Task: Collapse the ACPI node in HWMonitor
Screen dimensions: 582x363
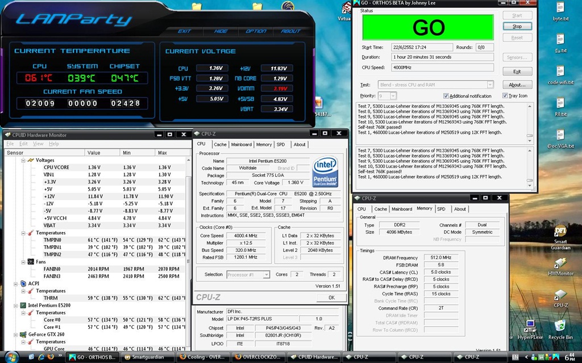Action: 15,284
